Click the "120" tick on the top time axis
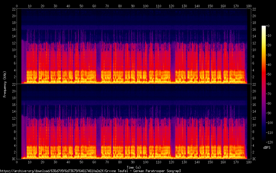This screenshot has width=276, height=173. (171, 6)
